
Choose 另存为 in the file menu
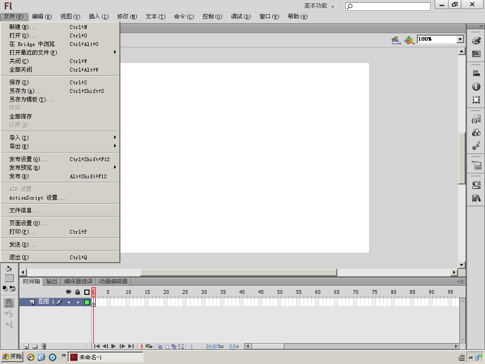click(x=60, y=91)
